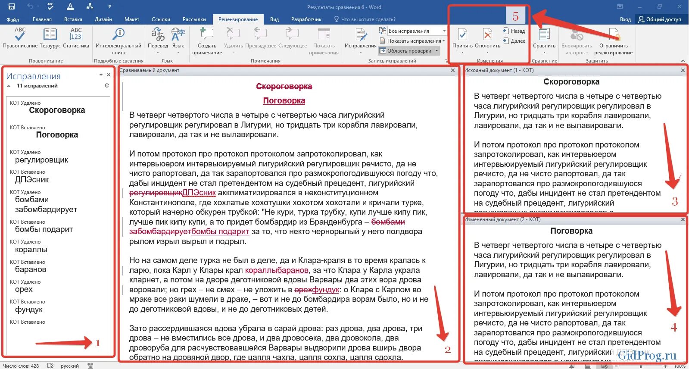Click the proofing errors status bar icon
689x369 pixels.
(50, 366)
